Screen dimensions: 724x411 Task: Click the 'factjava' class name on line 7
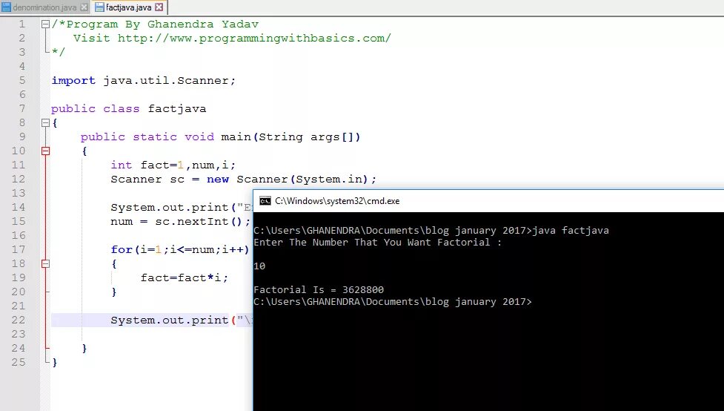177,109
